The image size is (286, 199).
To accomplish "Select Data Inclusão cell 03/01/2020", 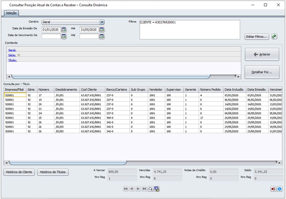I will pos(235,95).
